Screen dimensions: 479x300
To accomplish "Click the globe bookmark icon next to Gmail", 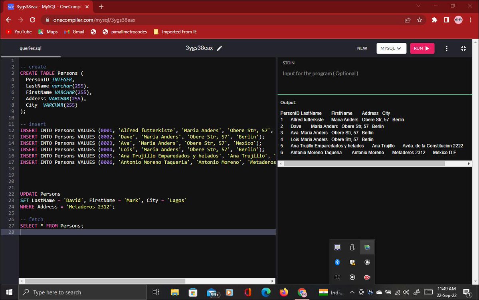I will (x=93, y=32).
